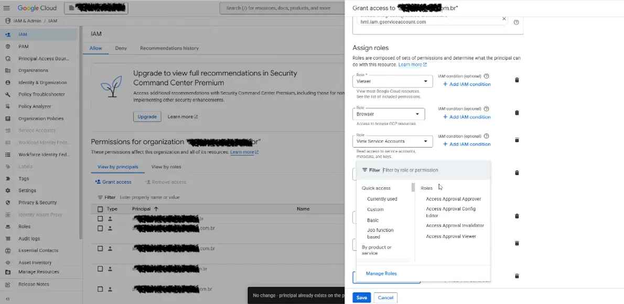Image resolution: width=624 pixels, height=304 pixels.
Task: Check the second principal row checkbox
Action: (100, 228)
